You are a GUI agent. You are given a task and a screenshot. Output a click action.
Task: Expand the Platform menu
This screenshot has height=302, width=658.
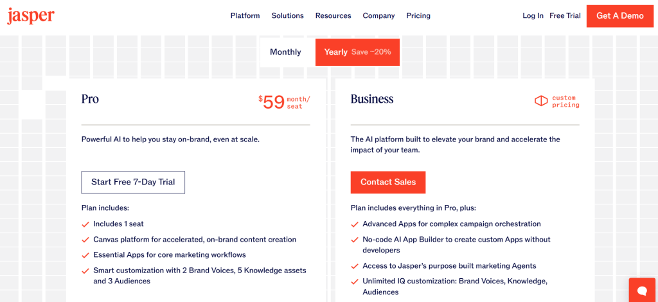coord(245,16)
